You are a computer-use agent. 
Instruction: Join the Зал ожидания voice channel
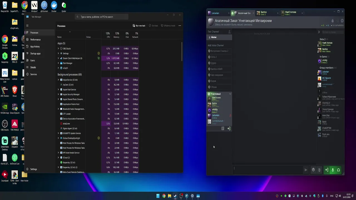click(219, 75)
